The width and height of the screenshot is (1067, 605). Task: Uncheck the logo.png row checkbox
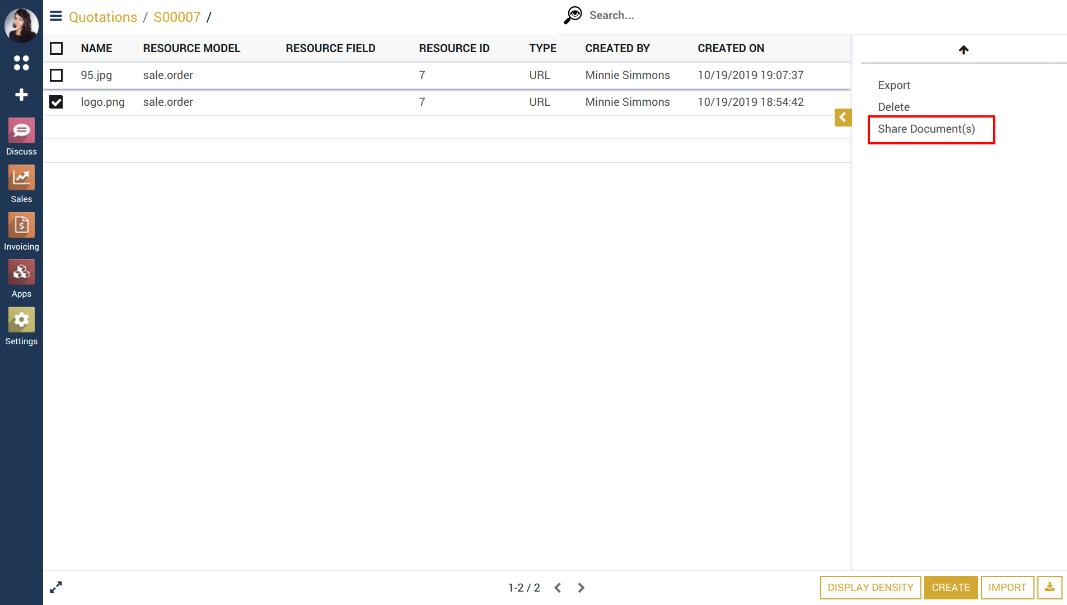click(x=56, y=102)
